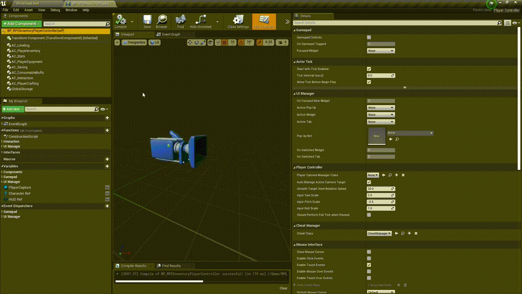This screenshot has height=294, width=522.
Task: Select the scale gizmo mode in viewport
Action: pyautogui.click(x=203, y=42)
